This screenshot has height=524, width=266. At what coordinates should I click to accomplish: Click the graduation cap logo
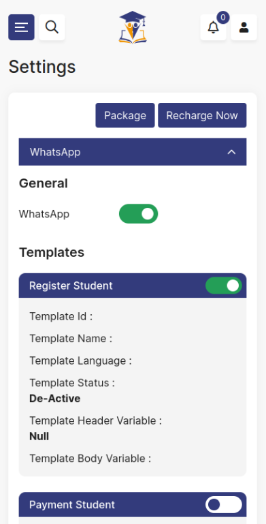(133, 27)
